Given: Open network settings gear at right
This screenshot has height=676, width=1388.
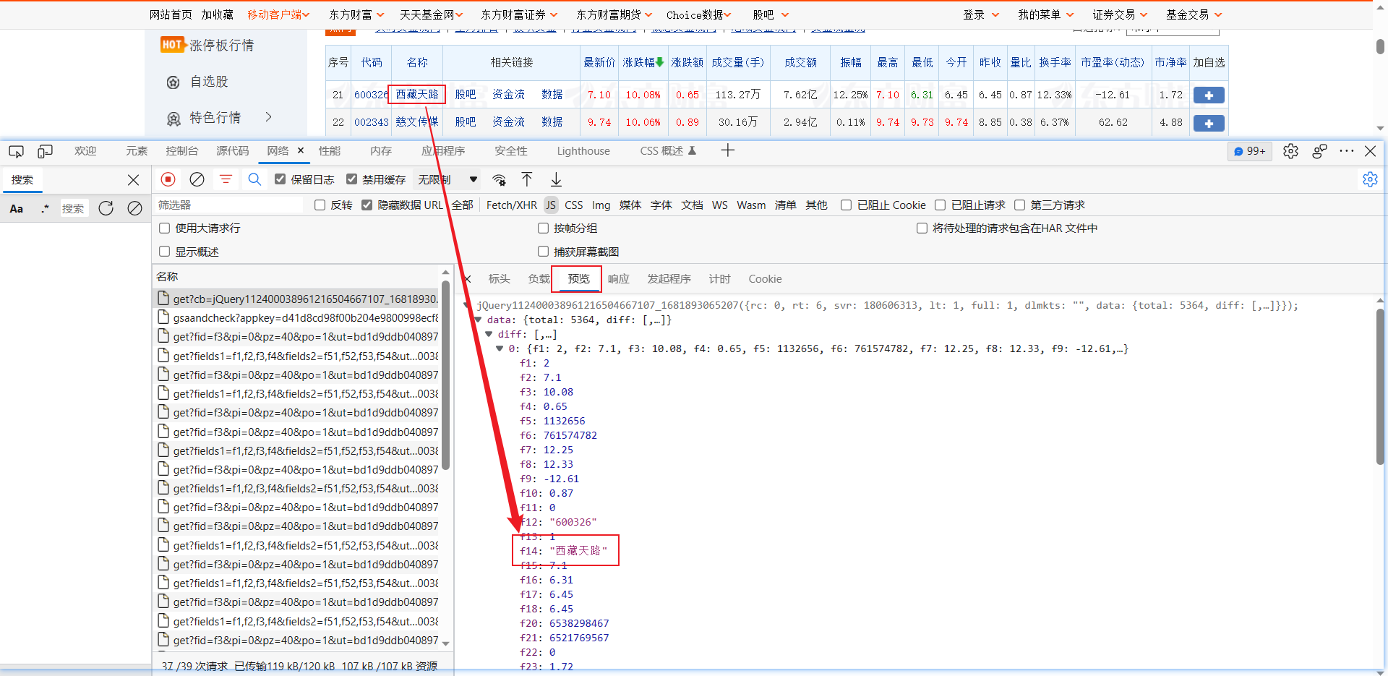Looking at the screenshot, I should pos(1370,179).
